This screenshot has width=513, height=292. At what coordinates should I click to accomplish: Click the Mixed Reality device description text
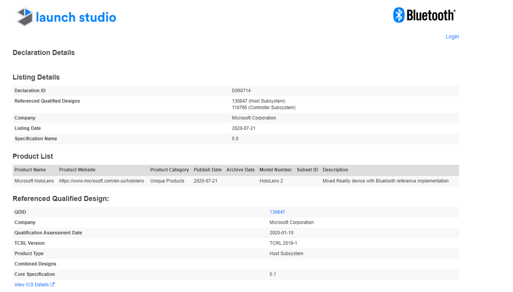click(x=386, y=181)
